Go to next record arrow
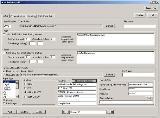The height and width of the screenshot is (118, 160). 108,112
